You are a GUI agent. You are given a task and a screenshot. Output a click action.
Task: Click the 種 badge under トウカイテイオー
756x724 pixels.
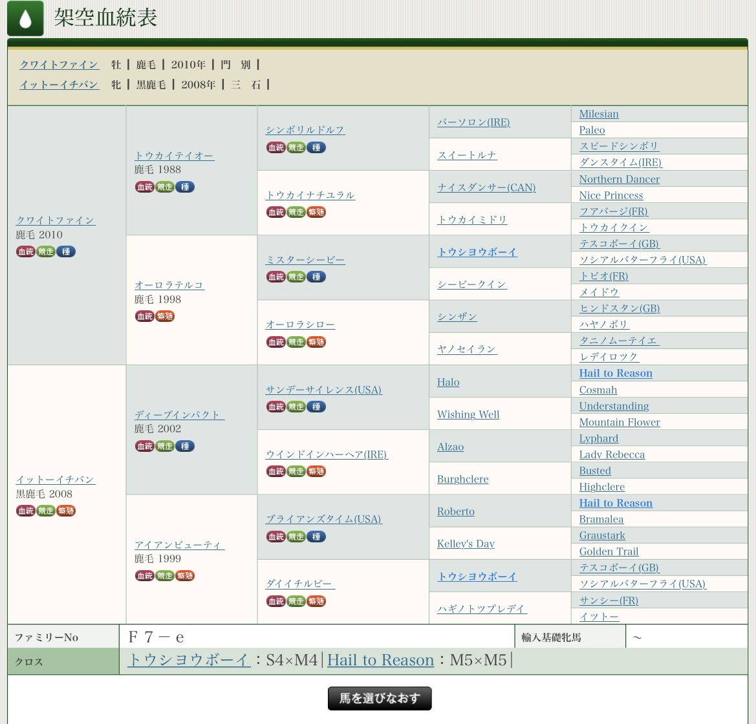[185, 187]
